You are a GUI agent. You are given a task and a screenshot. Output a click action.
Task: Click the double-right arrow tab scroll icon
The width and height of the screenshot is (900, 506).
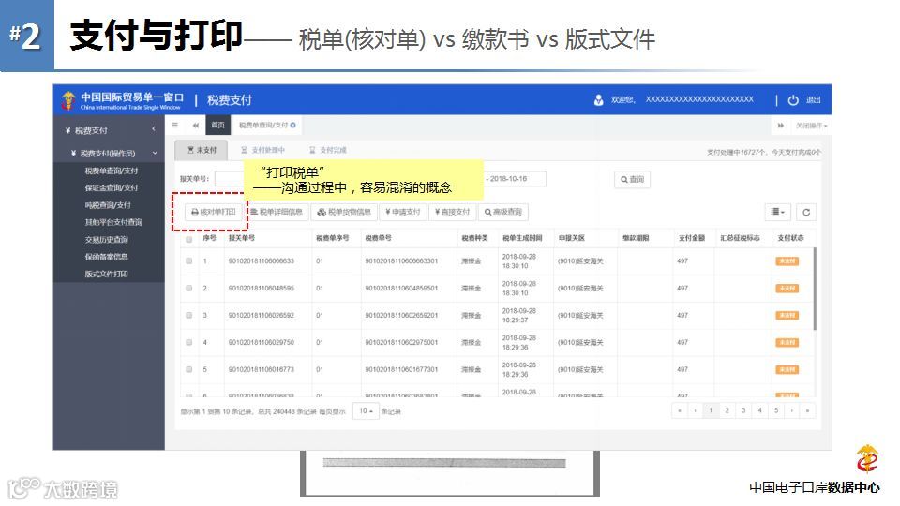pyautogui.click(x=781, y=125)
